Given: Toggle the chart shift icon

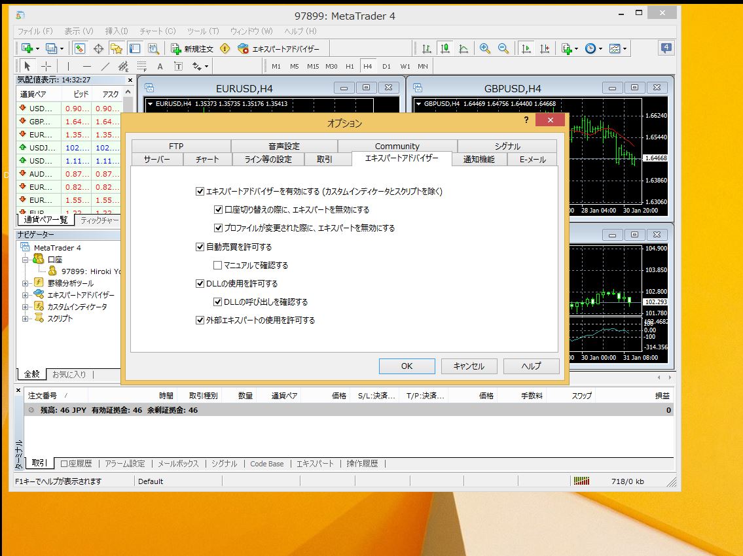Looking at the screenshot, I should (x=545, y=48).
